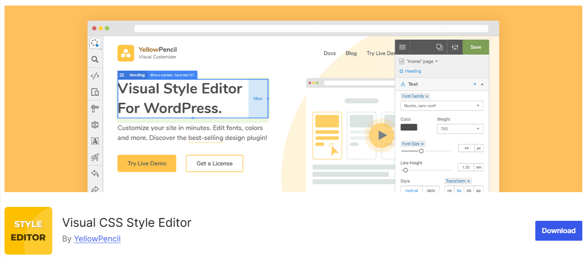587x259 pixels.
Task: Select italic font style
Action: click(431, 189)
